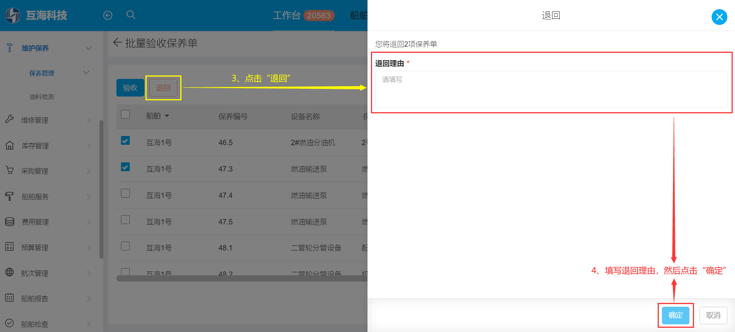Click the circled back arrow icon in header
The height and width of the screenshot is (332, 735).
[108, 15]
